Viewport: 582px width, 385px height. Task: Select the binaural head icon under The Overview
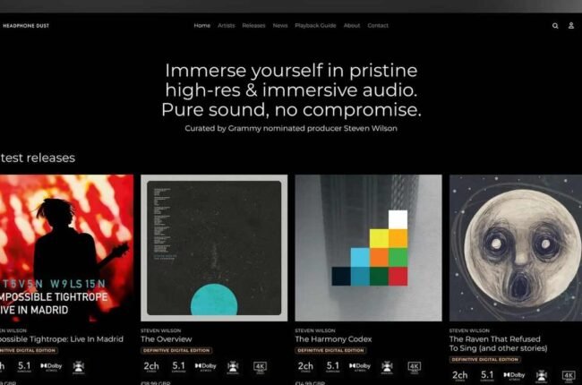pyautogui.click(x=233, y=367)
